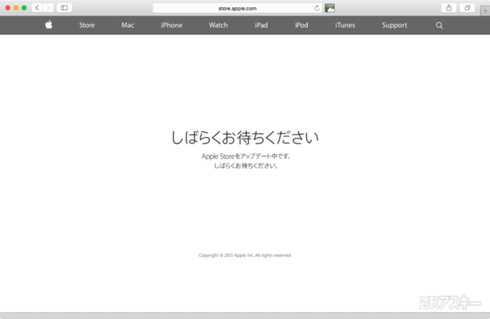490x319 pixels.
Task: Open the iPhone navigation item
Action: 171,25
